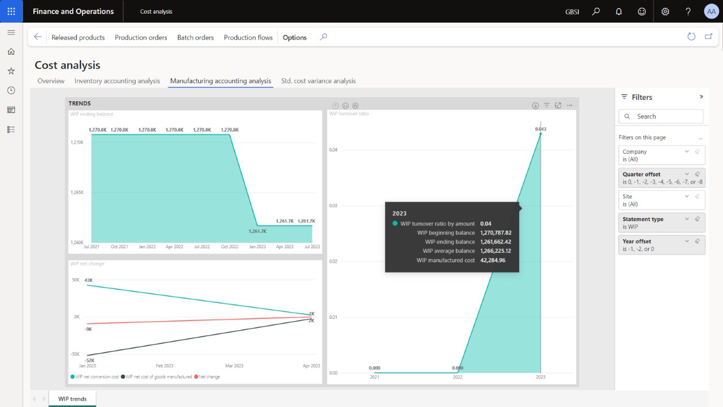Open turnover chart in focus mode
Screen dimensions: 723x407
click(x=558, y=106)
